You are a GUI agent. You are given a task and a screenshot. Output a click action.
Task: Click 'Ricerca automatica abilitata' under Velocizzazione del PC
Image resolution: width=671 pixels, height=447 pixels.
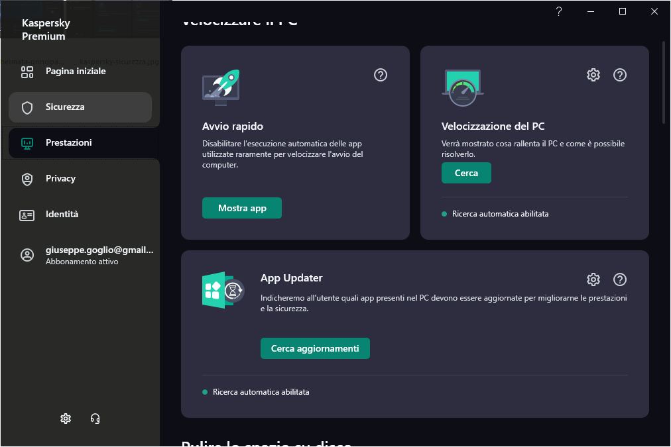click(500, 214)
